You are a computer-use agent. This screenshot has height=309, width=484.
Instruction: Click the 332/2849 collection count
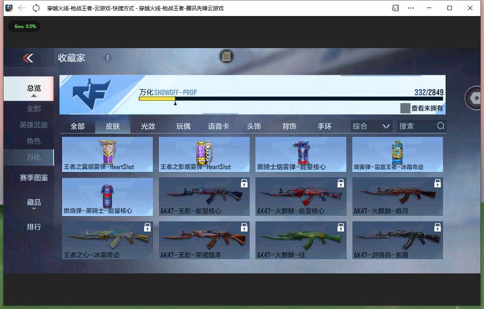[429, 92]
